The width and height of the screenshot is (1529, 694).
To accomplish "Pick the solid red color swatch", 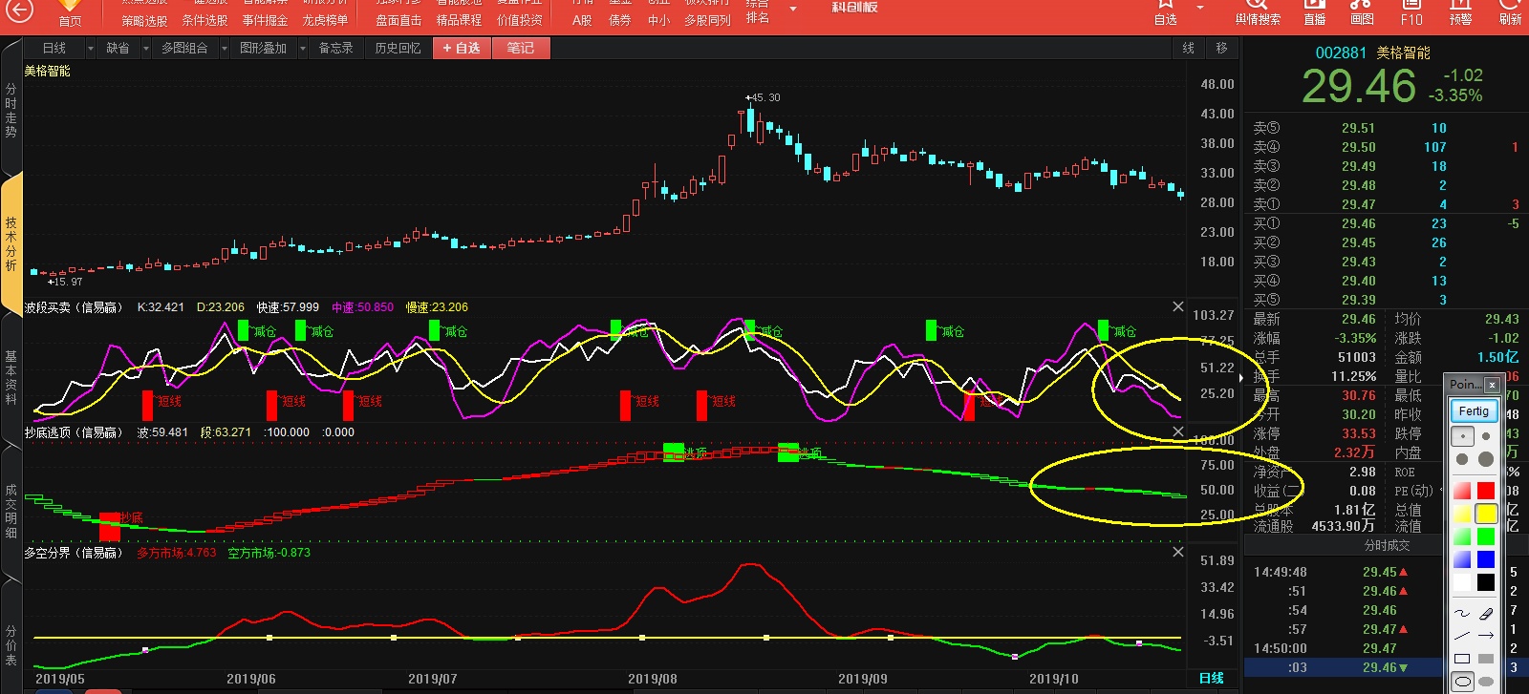I will click(x=1486, y=491).
